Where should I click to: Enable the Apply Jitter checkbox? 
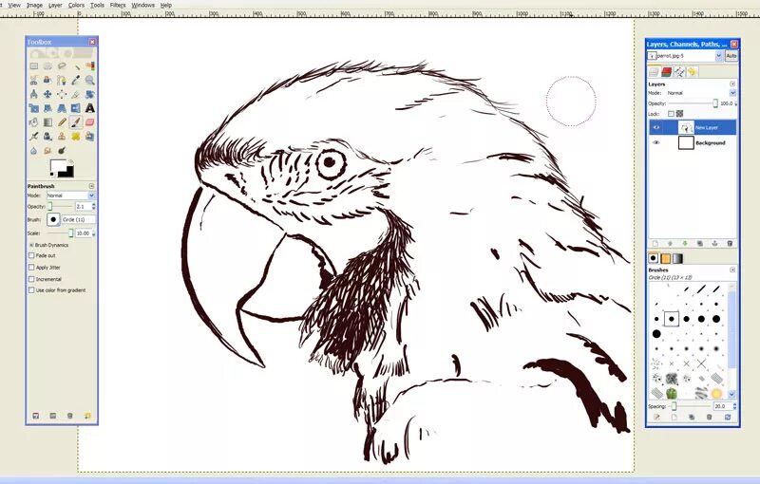coord(31,268)
